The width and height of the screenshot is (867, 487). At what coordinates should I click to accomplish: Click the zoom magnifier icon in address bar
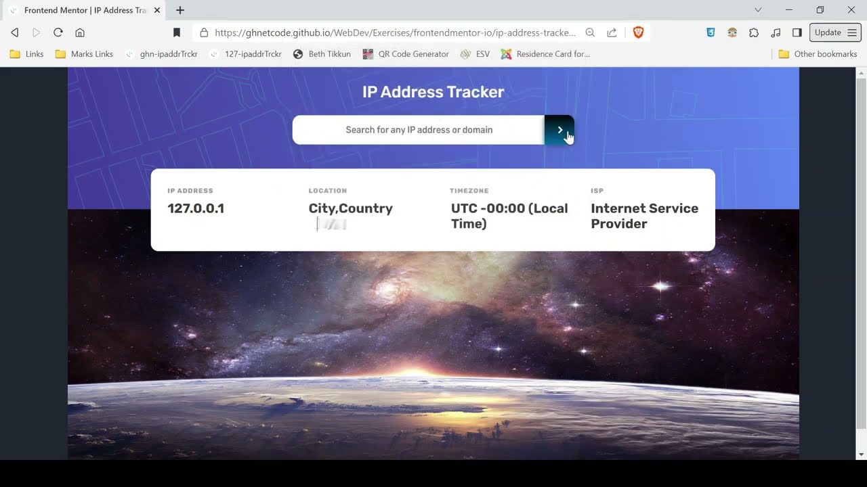pos(590,32)
